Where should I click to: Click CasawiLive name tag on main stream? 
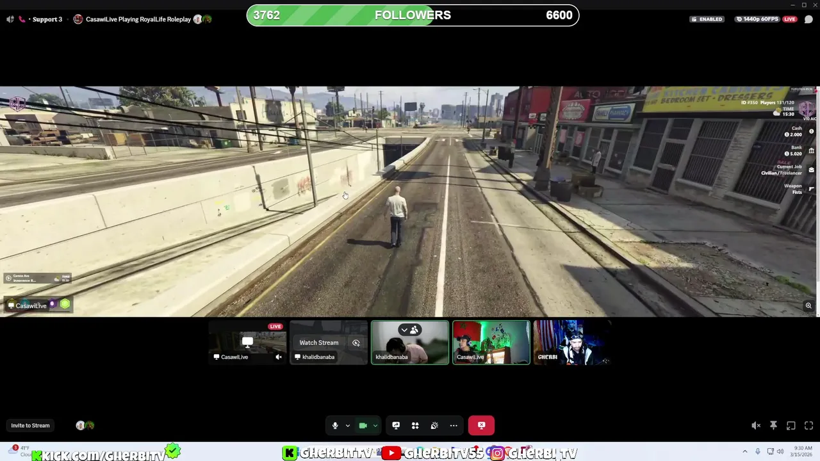pyautogui.click(x=27, y=306)
